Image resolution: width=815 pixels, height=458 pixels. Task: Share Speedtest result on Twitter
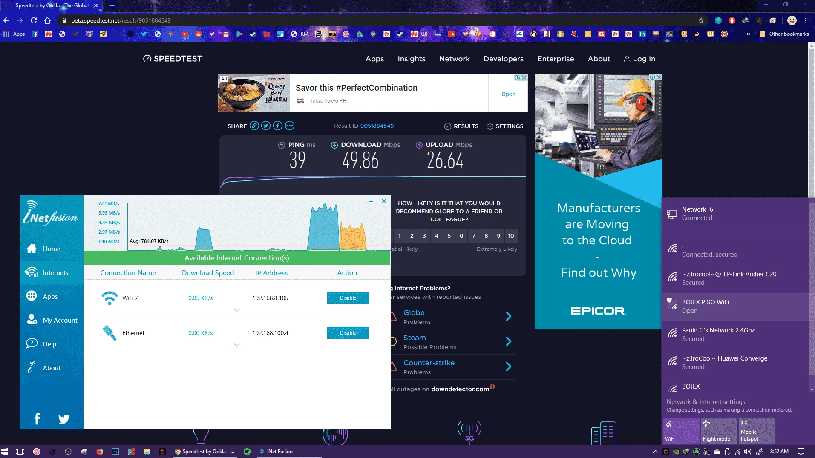(x=266, y=126)
